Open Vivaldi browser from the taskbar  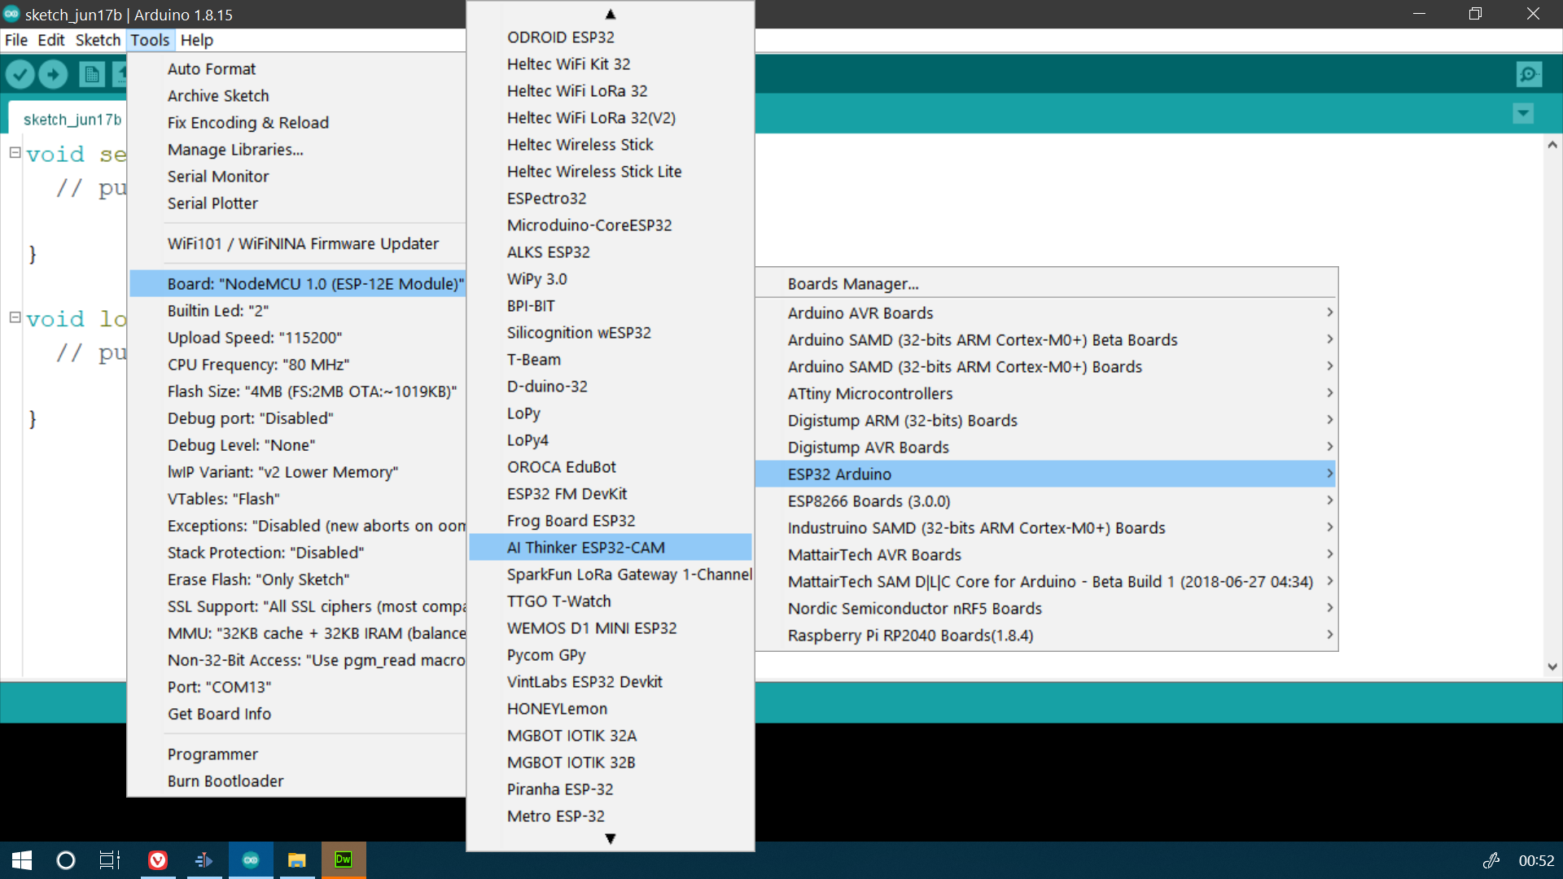click(x=158, y=860)
